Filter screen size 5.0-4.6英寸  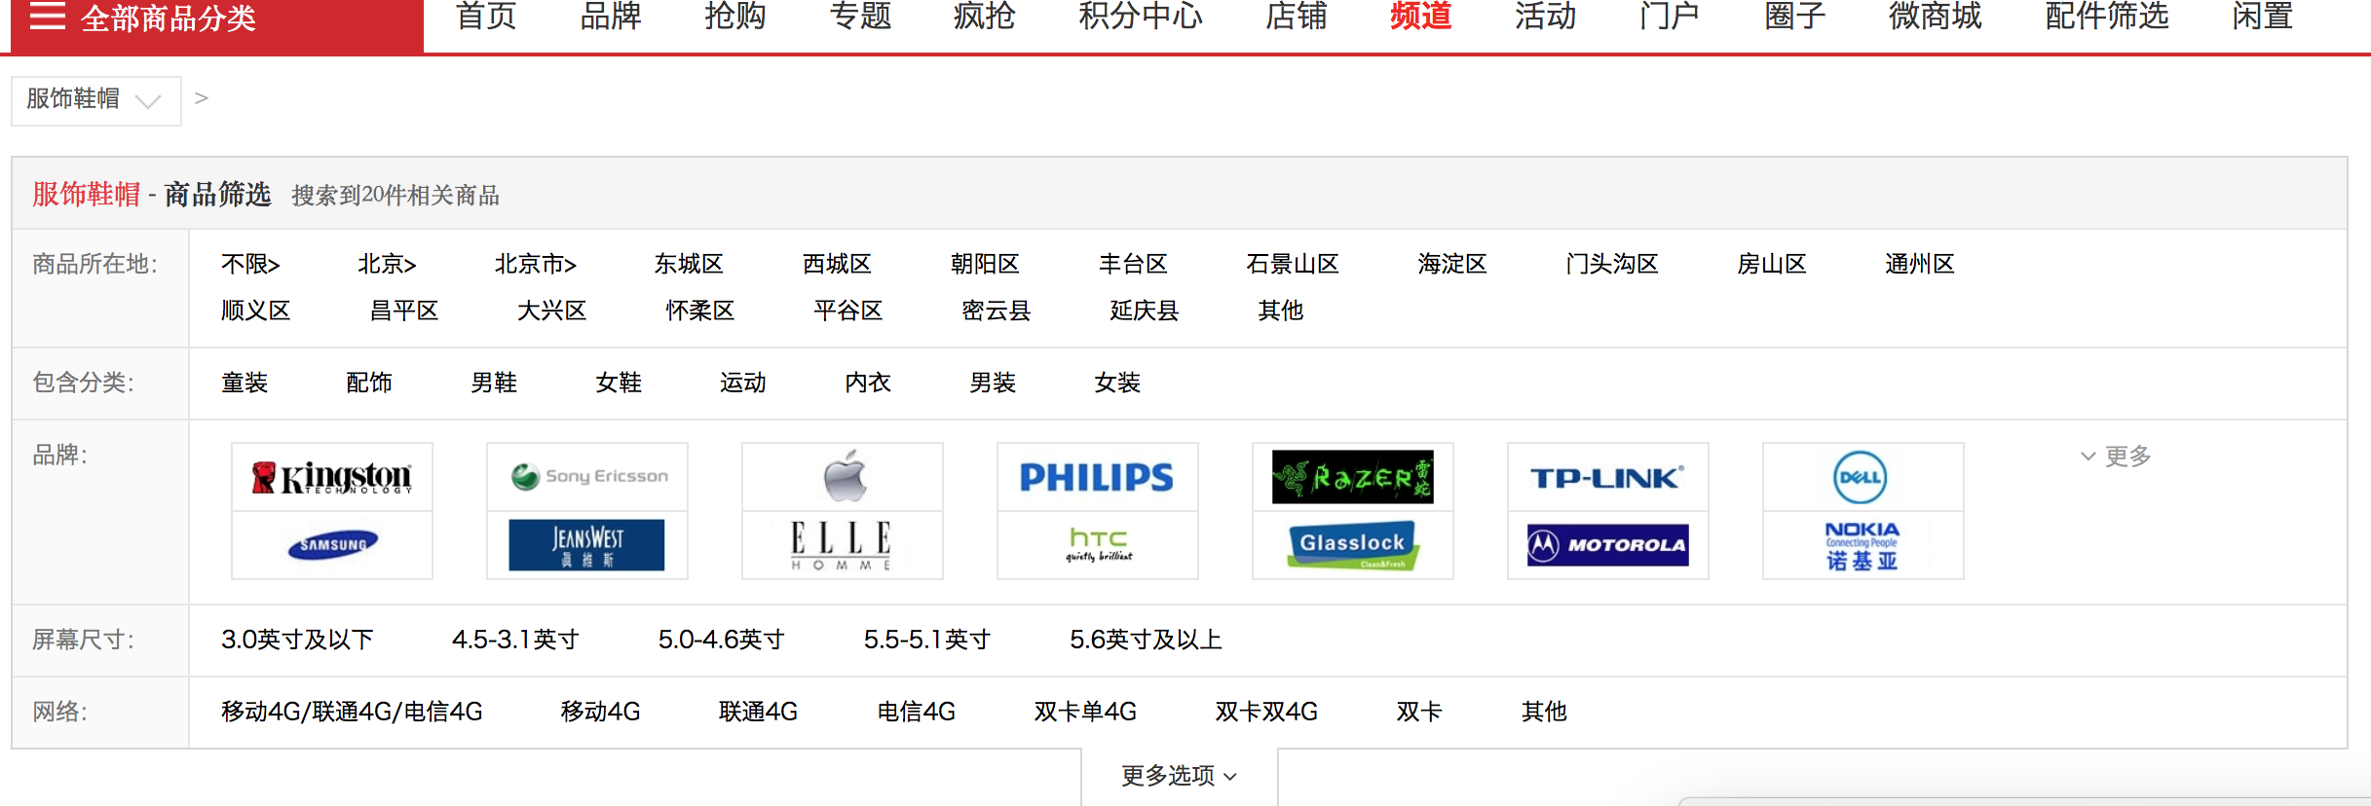coord(721,640)
